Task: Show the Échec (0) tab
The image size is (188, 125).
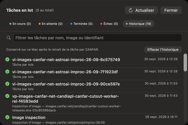Action: (109, 24)
